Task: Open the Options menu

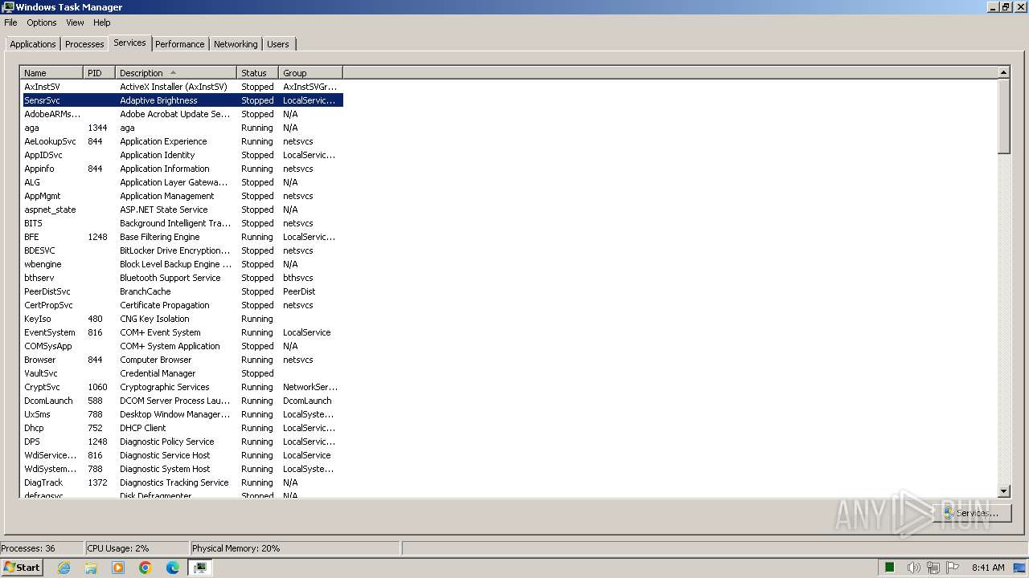Action: coord(42,22)
